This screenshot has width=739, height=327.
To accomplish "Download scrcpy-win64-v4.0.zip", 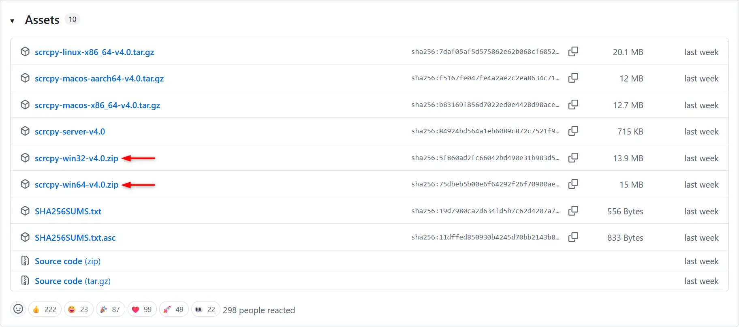I will pyautogui.click(x=77, y=184).
